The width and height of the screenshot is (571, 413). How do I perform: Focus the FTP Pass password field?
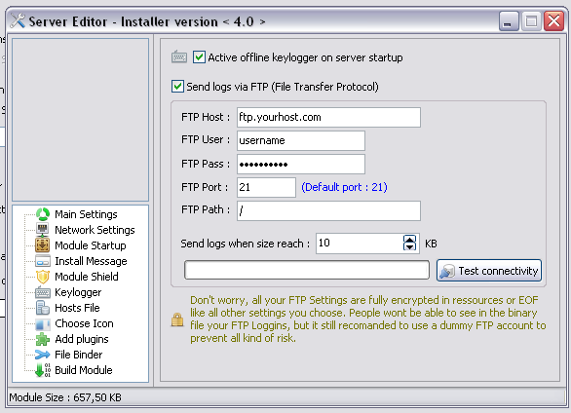click(301, 164)
